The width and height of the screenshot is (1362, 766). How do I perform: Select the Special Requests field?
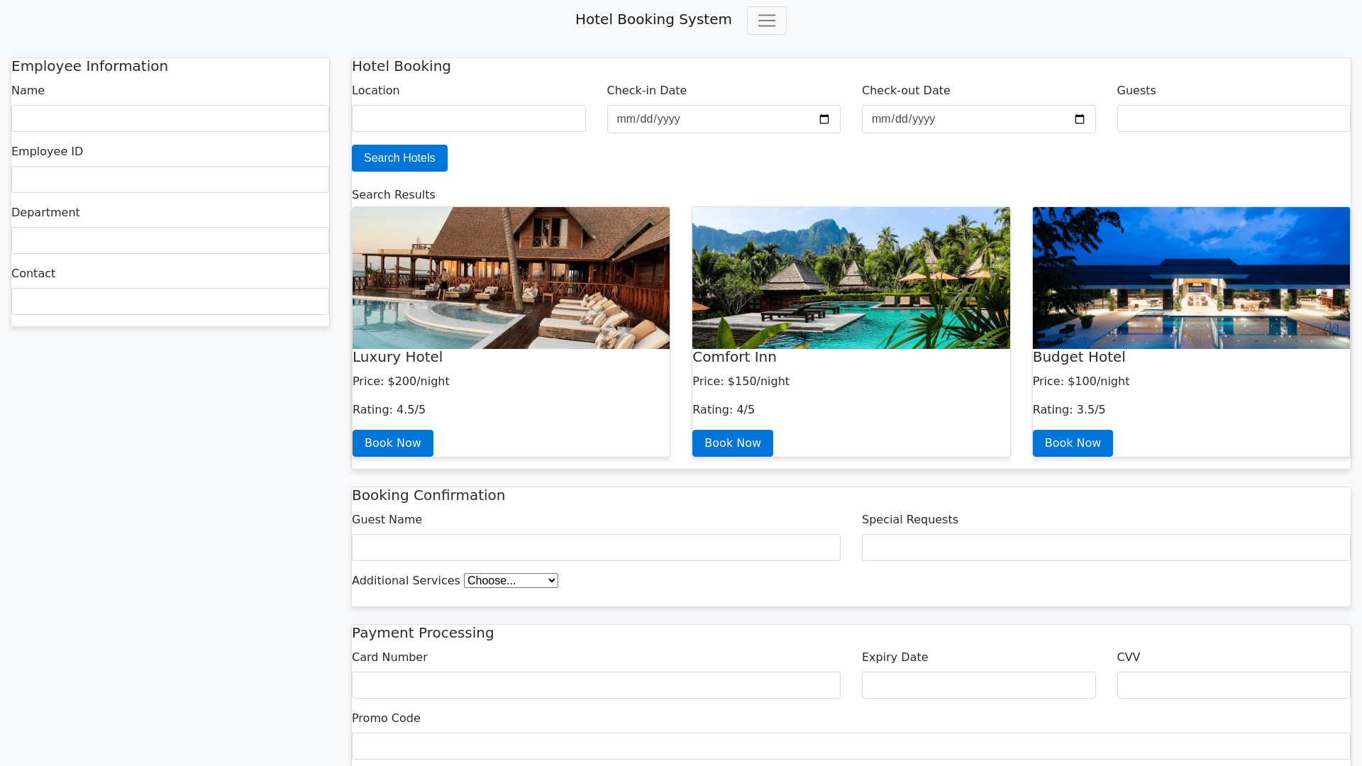coord(1105,548)
